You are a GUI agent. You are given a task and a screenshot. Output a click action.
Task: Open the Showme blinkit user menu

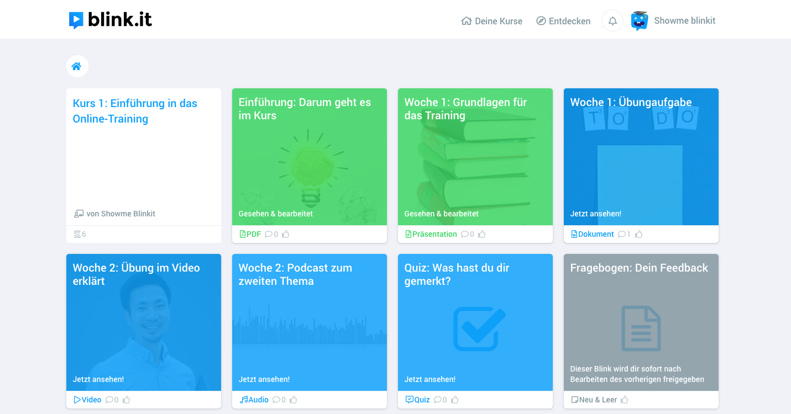pyautogui.click(x=684, y=20)
